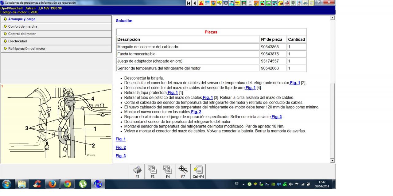Open the standalone Fig. 1 link below instructions
393x196 pixels.
tap(120, 139)
